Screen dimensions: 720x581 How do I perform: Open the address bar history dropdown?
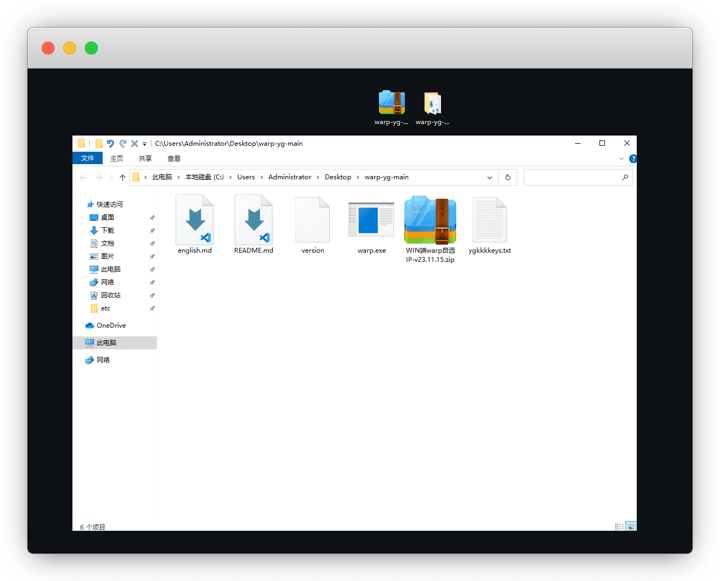490,177
